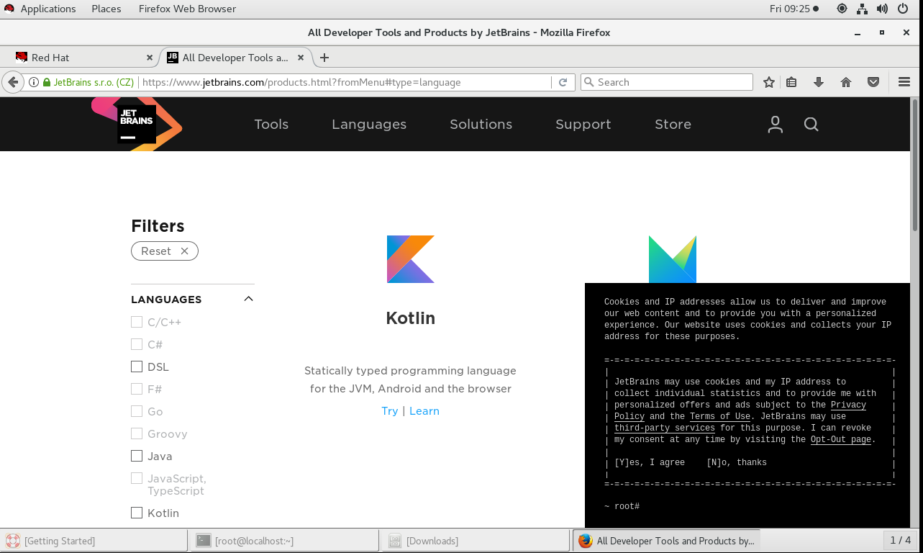Click the Kotlin heading
This screenshot has height=553, width=923.
click(x=411, y=318)
